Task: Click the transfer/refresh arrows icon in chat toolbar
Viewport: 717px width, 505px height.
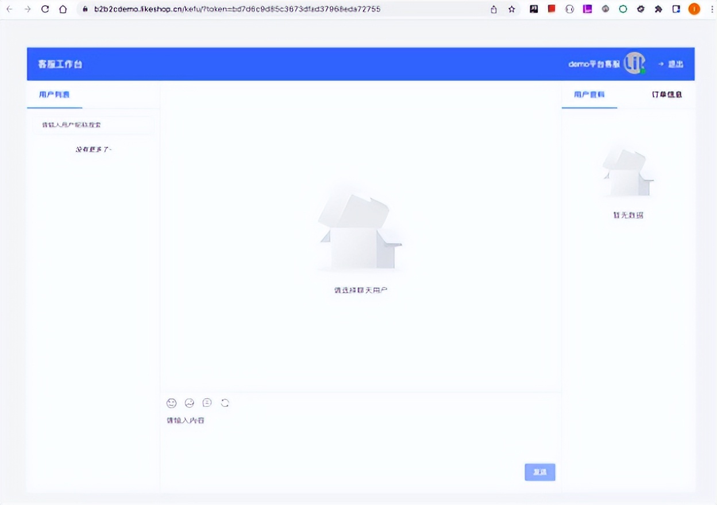Action: coord(225,403)
